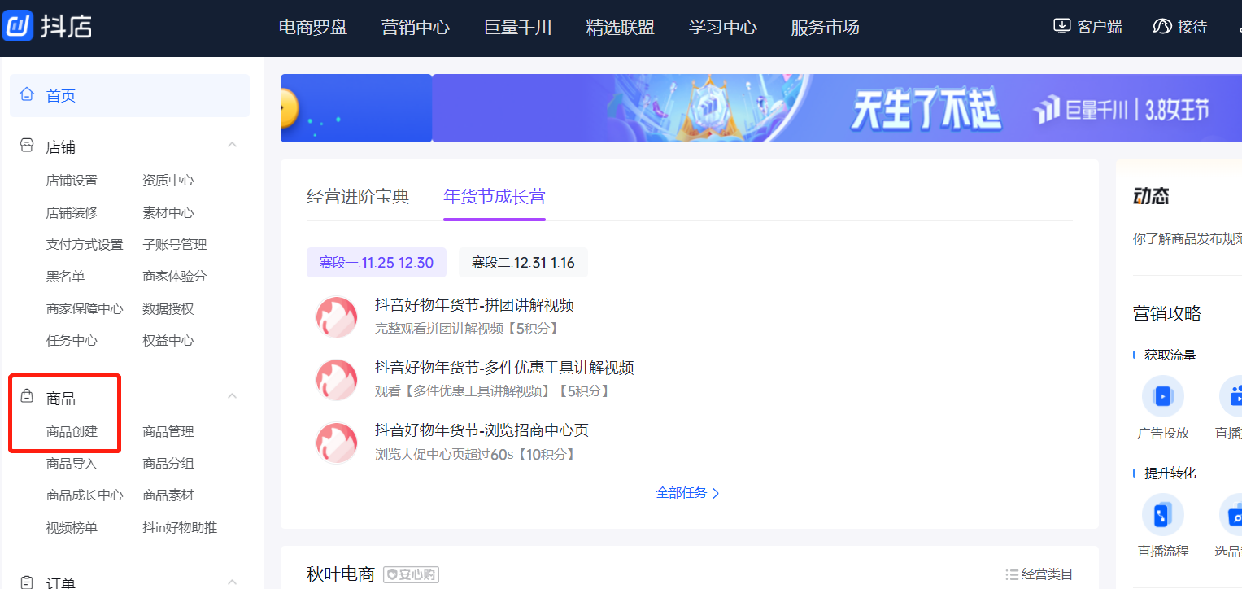Open 商品素材
Screen dimensions: 1242x589
pyautogui.click(x=168, y=495)
